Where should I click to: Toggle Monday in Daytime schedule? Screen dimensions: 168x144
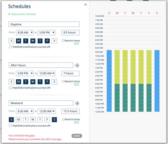pos(18,41)
